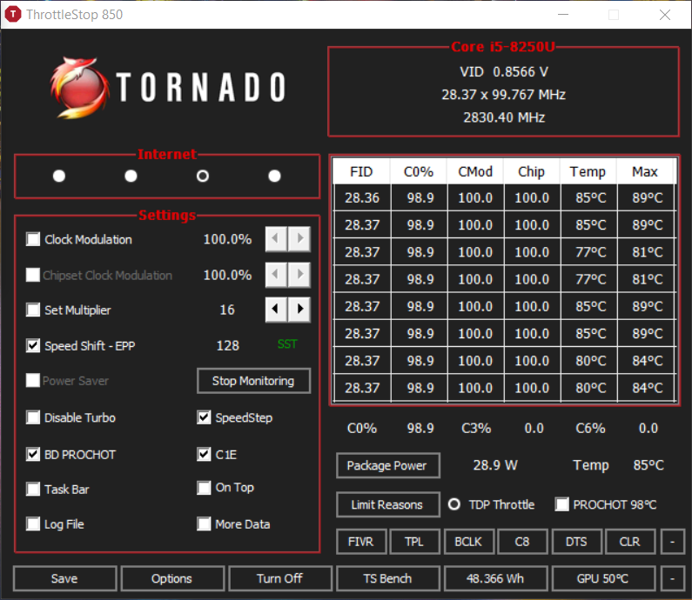Image resolution: width=692 pixels, height=600 pixels.
Task: Toggle the Chipset Clock Modulation checkbox
Action: coord(33,275)
